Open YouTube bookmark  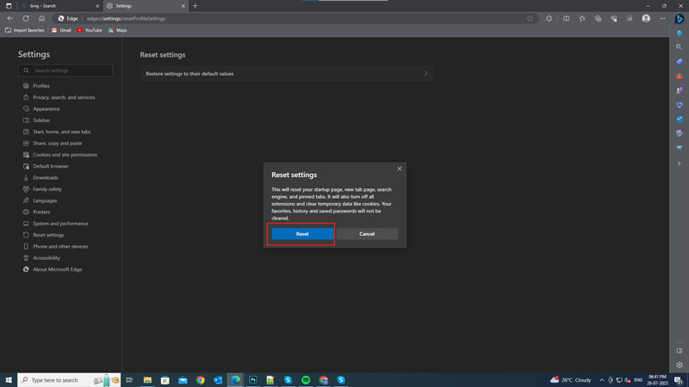pos(90,30)
